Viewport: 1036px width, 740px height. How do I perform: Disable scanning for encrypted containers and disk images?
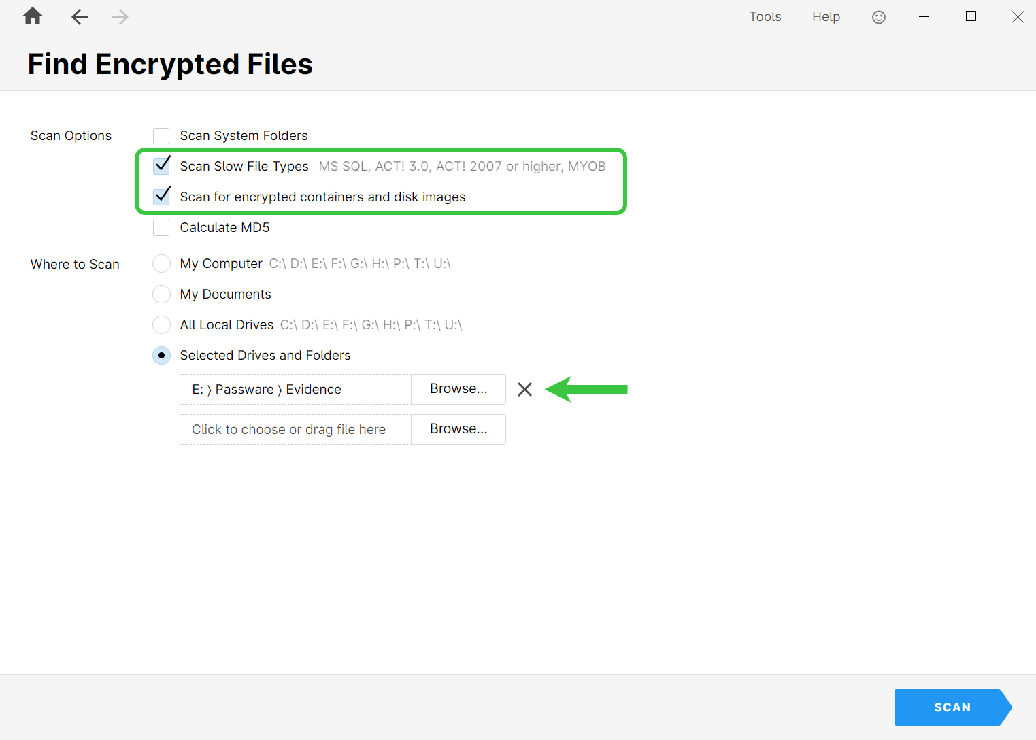161,197
